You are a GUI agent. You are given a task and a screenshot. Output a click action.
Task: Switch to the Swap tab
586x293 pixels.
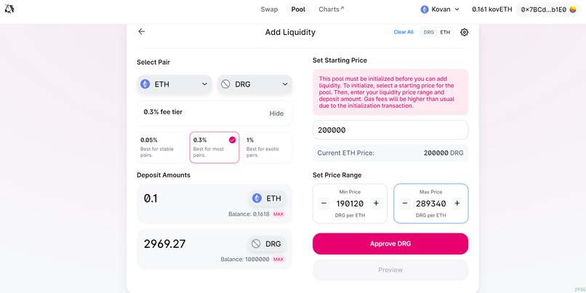269,9
